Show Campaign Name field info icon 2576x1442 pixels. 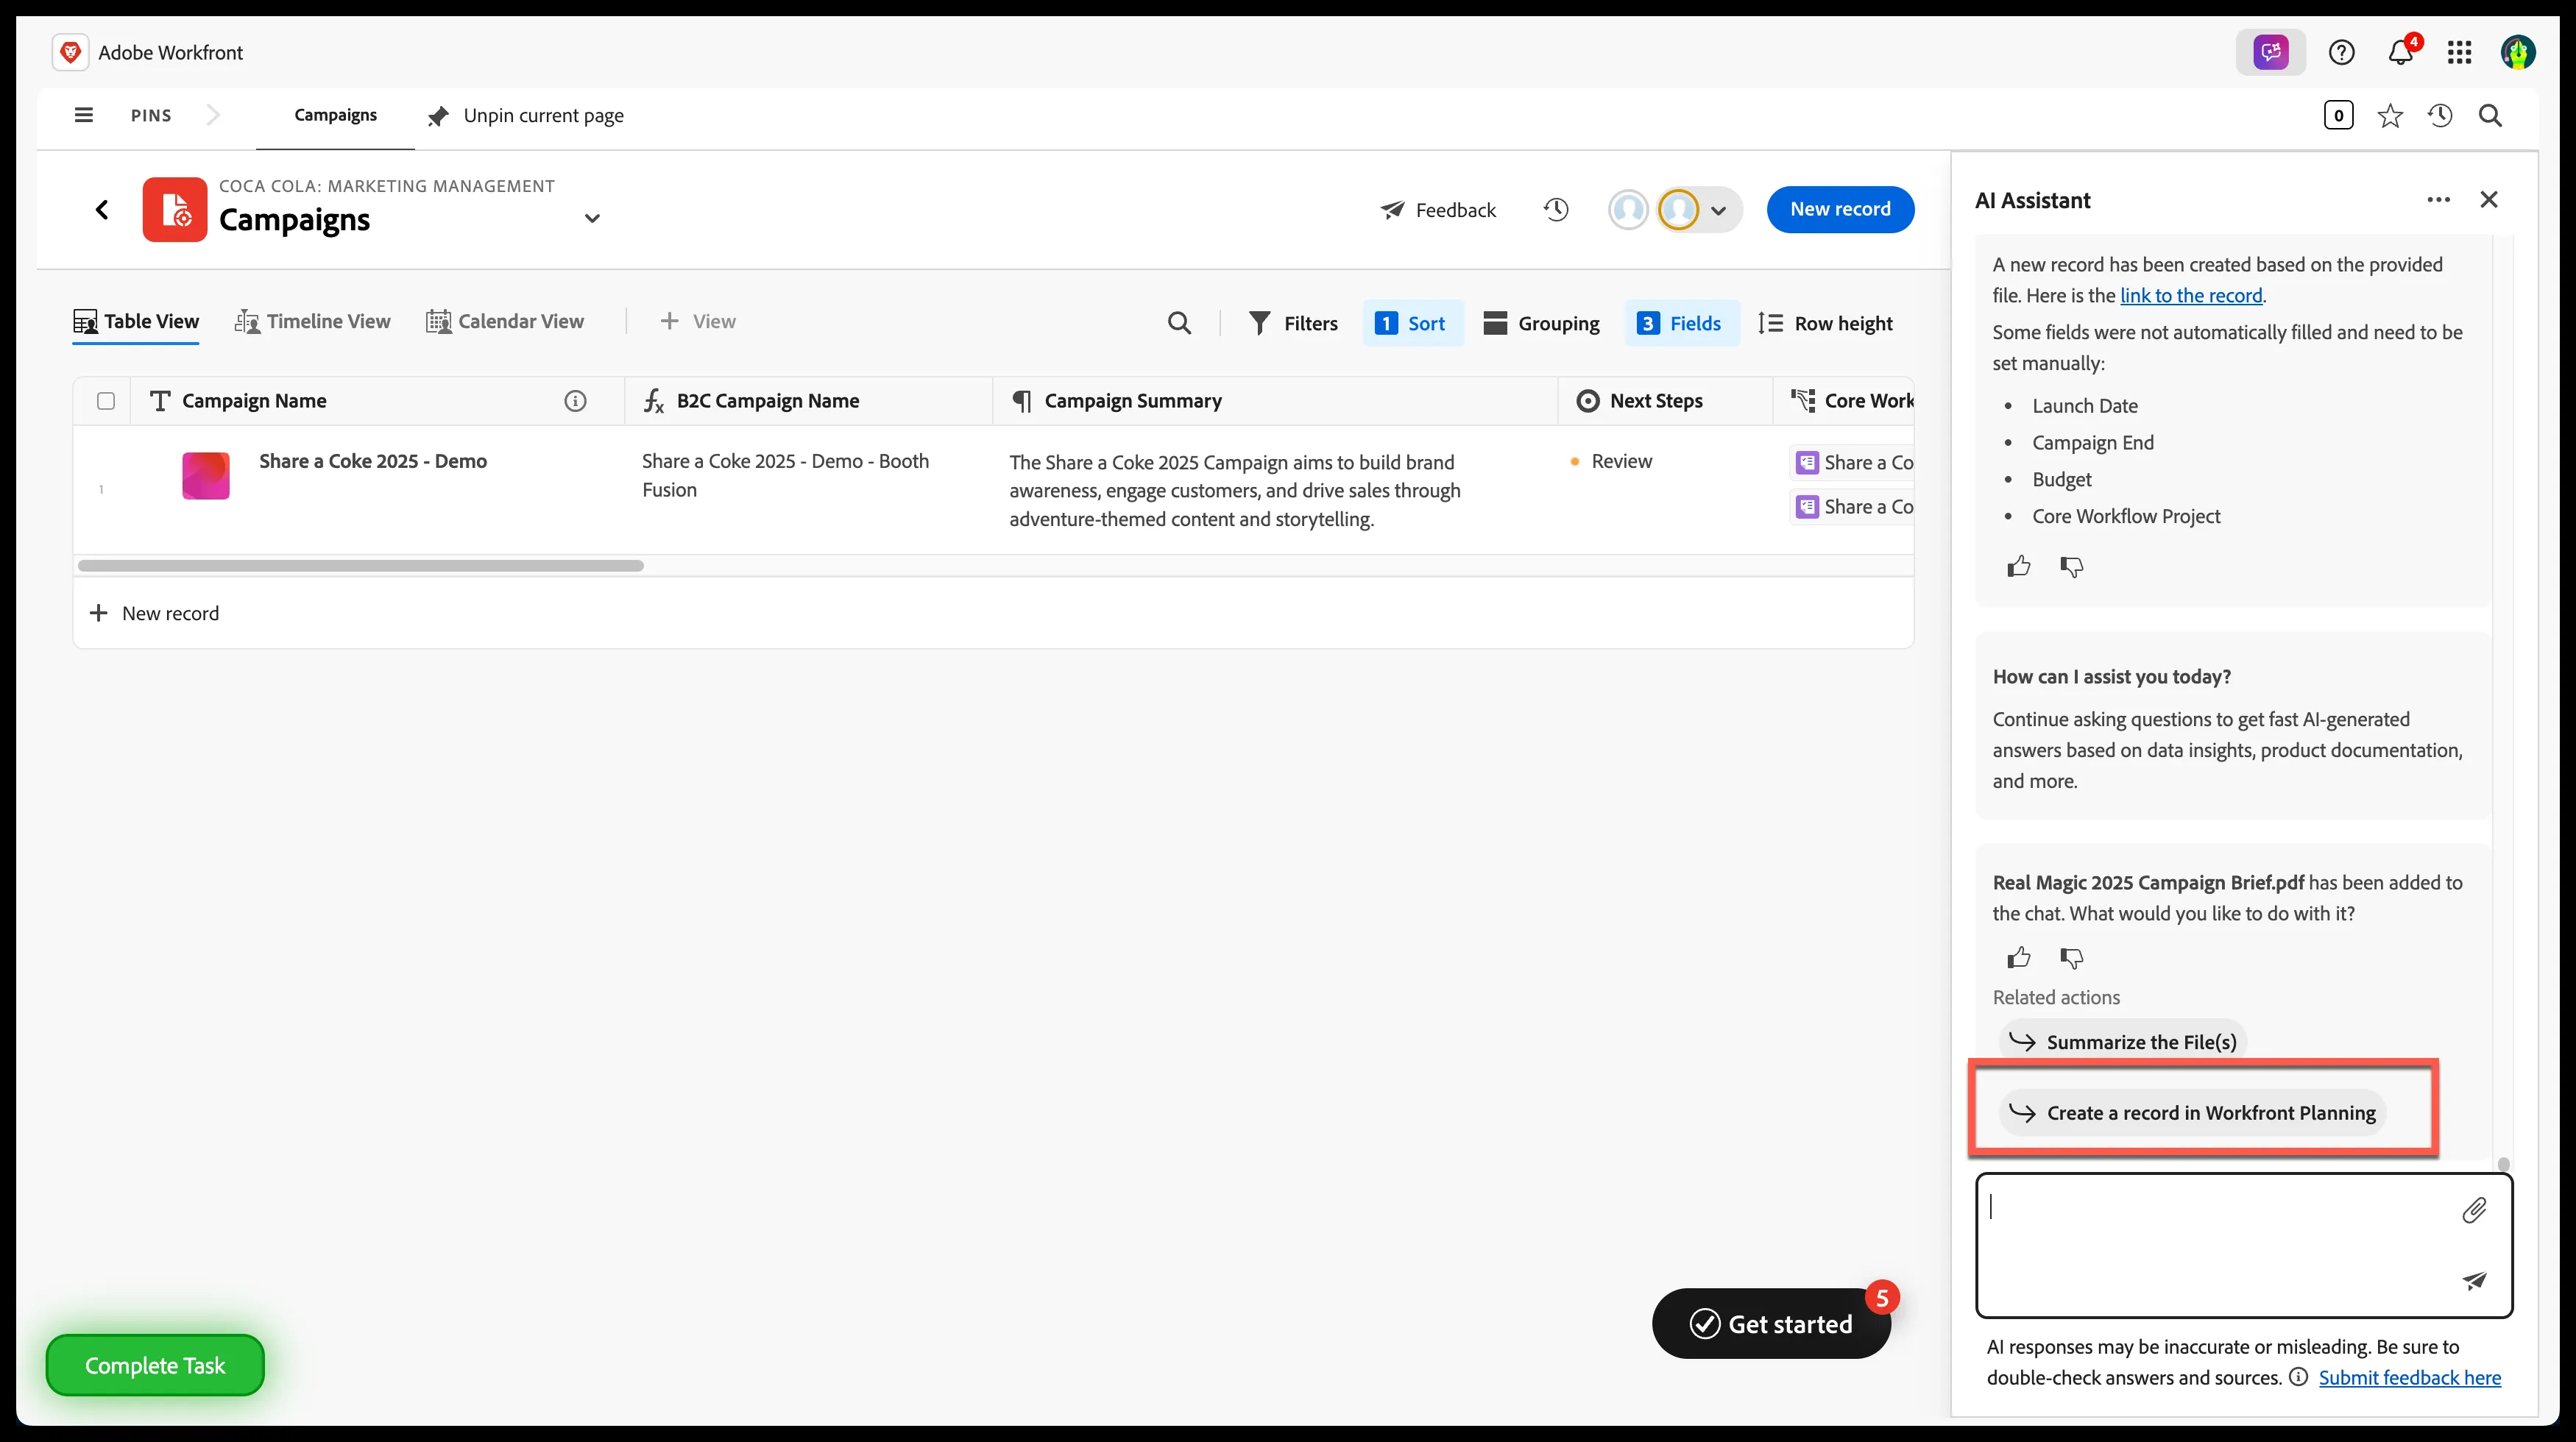[575, 401]
